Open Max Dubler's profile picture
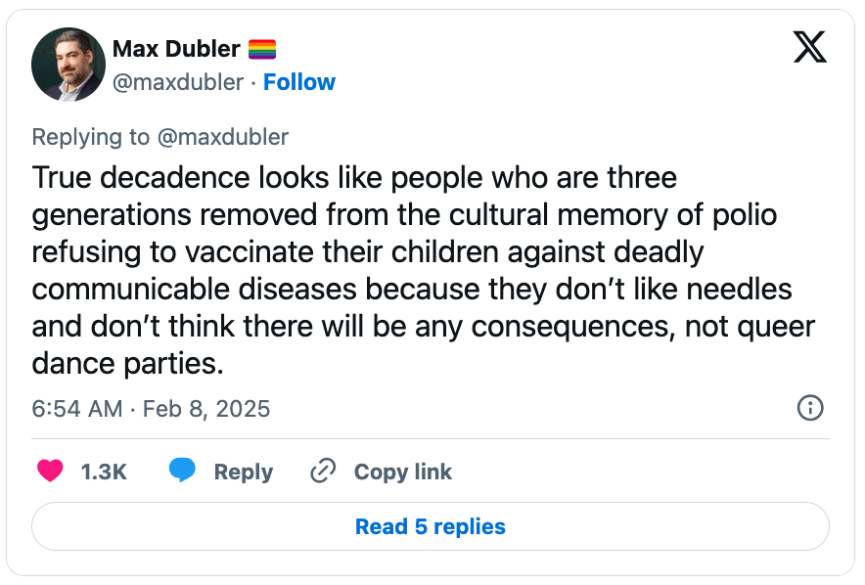This screenshot has width=865, height=585. tap(68, 65)
